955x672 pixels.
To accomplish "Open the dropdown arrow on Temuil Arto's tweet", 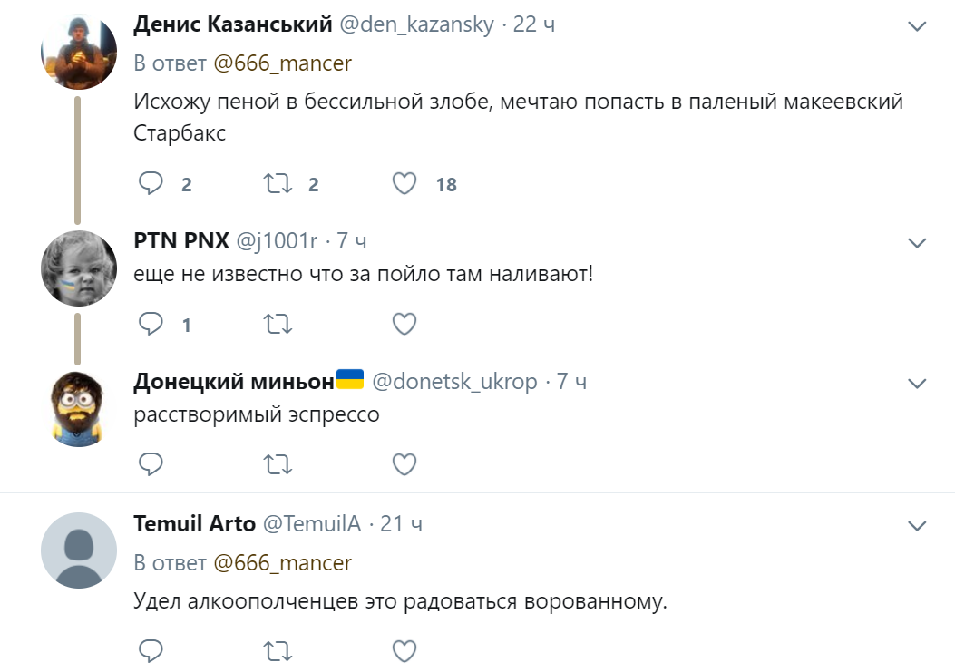I will coord(917,525).
